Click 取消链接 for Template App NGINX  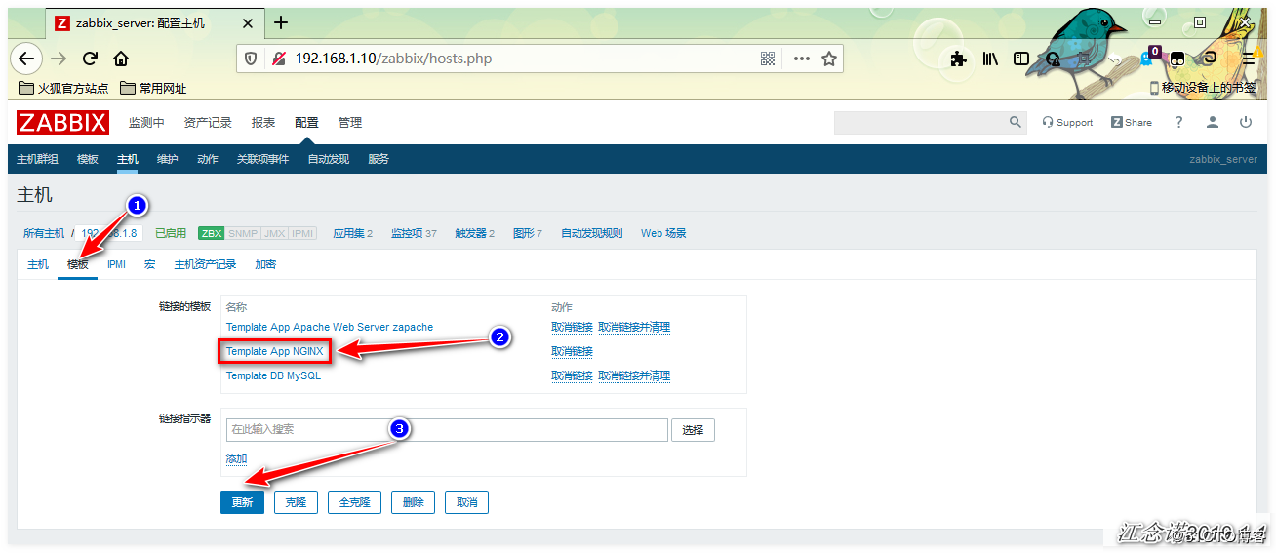572,351
